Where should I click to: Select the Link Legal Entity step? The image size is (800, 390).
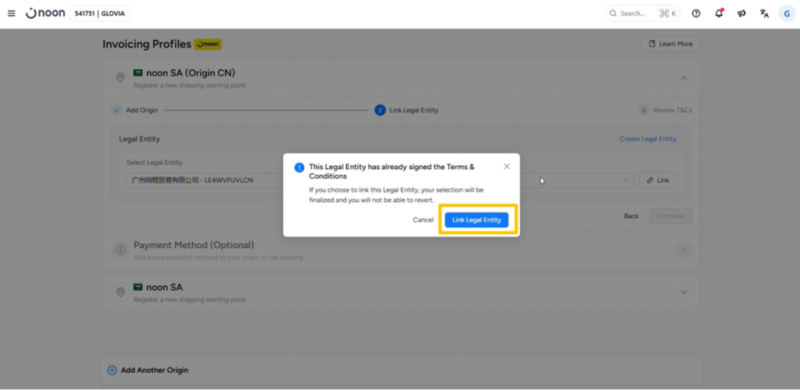[406, 110]
